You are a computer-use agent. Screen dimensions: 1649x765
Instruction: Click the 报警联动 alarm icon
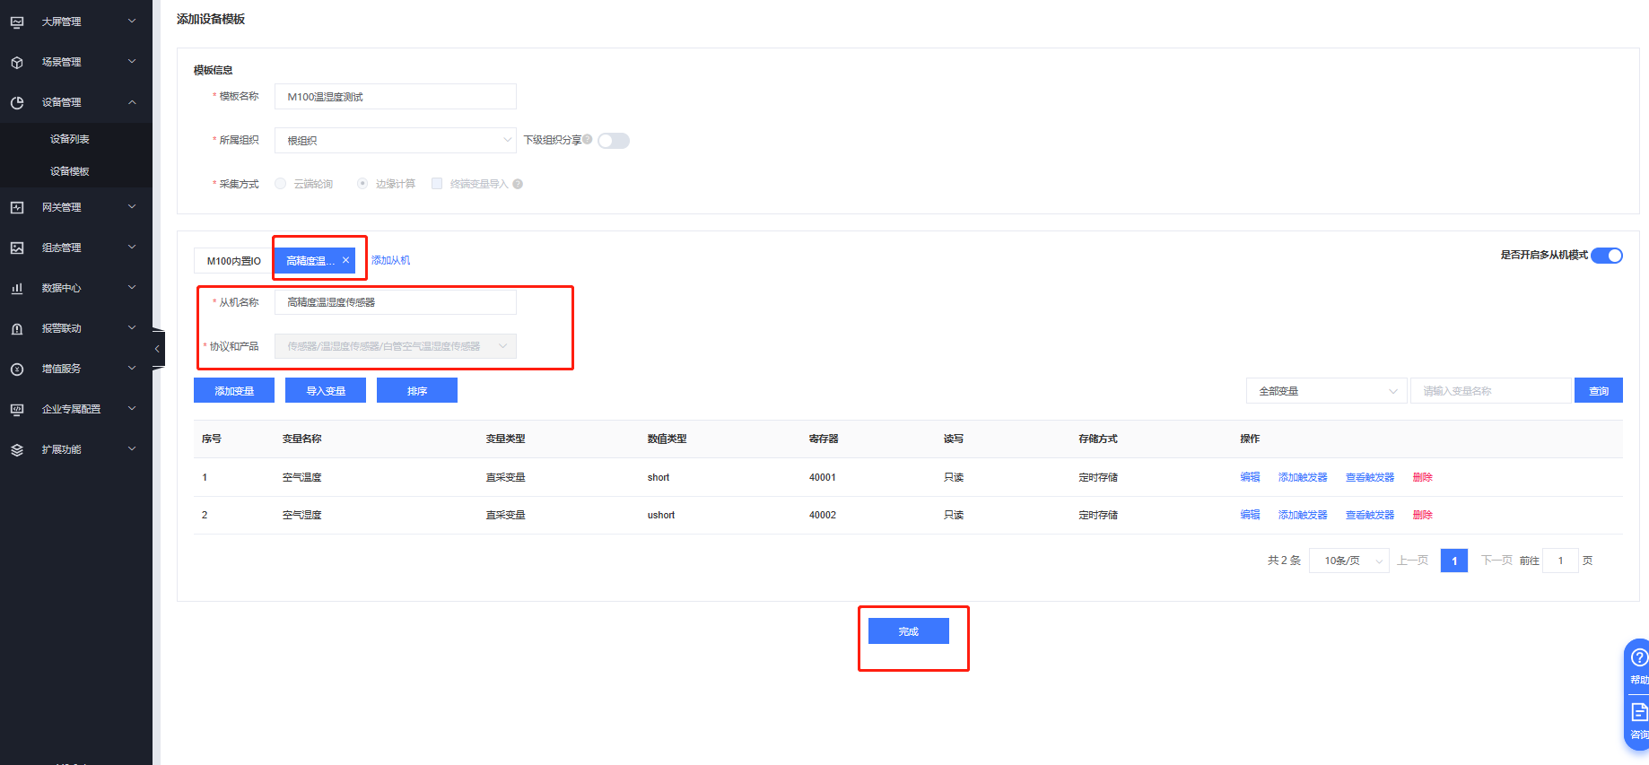coord(17,328)
